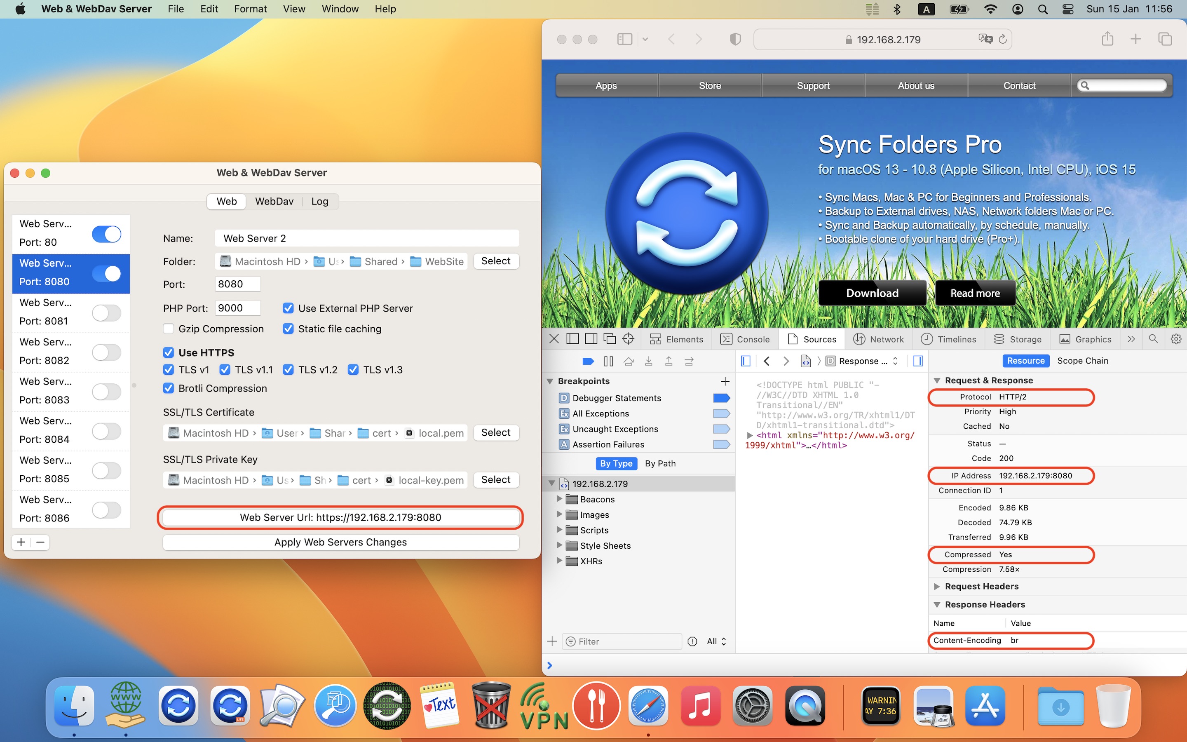Open the Network tab in inspector
The height and width of the screenshot is (742, 1187).
click(878, 339)
